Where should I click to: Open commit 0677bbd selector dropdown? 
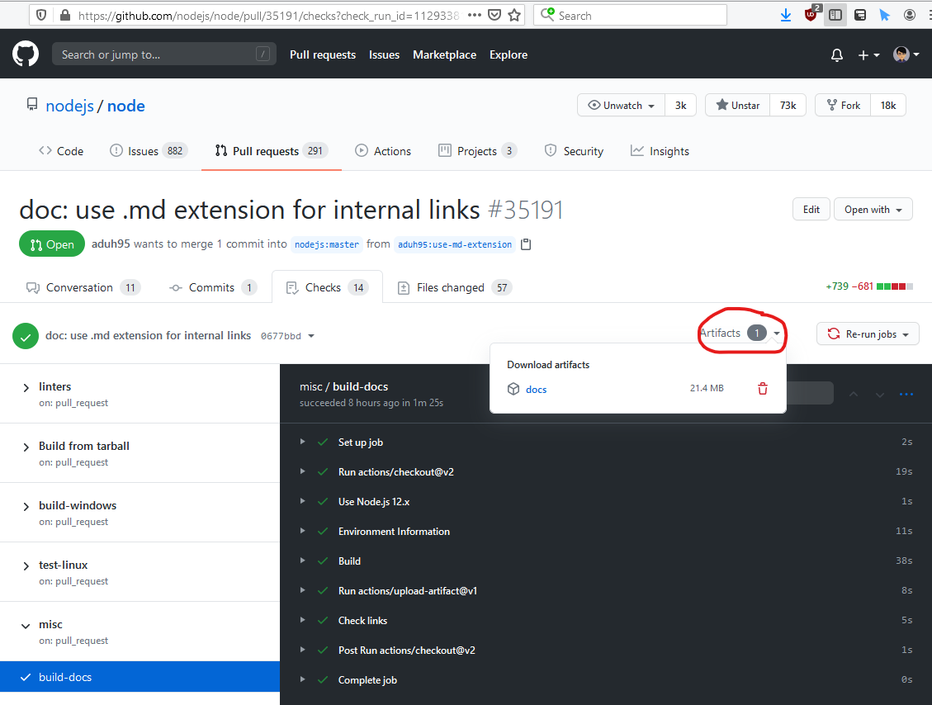(x=287, y=336)
